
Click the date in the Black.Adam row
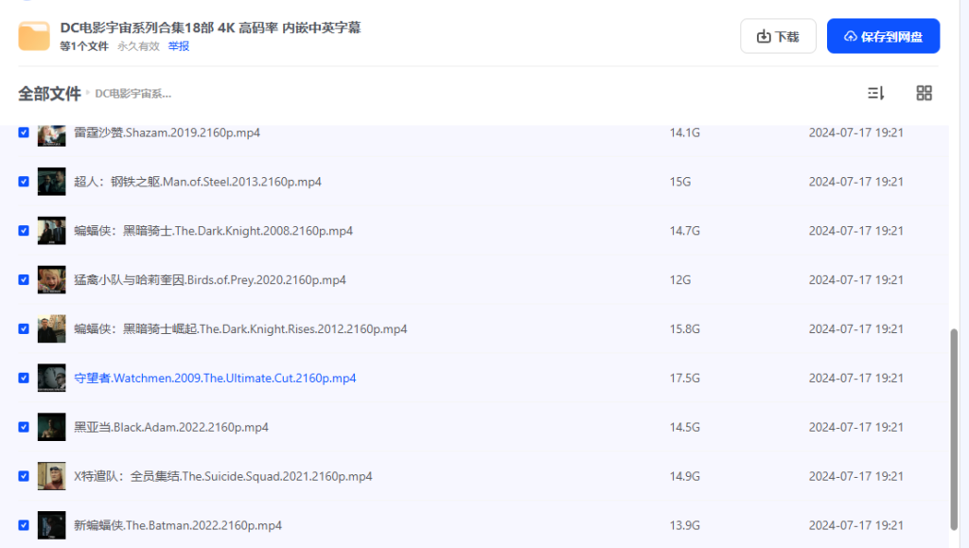coord(855,427)
